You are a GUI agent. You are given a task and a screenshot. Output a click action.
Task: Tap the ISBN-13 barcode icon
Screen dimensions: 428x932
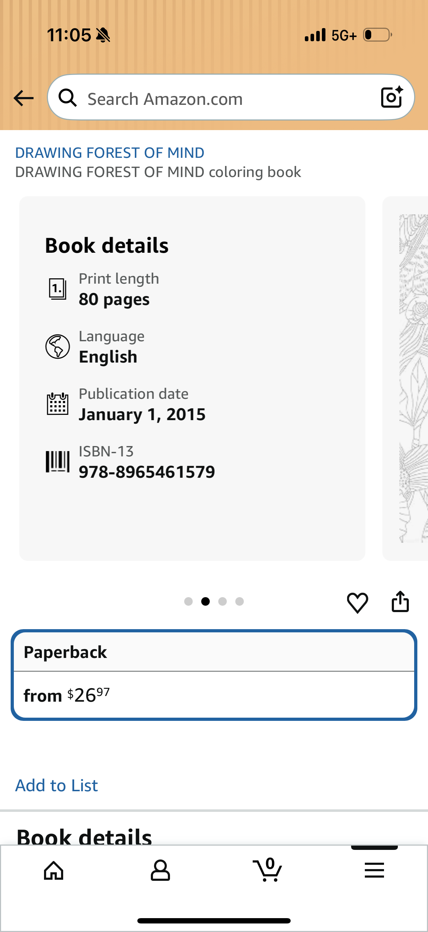click(57, 461)
